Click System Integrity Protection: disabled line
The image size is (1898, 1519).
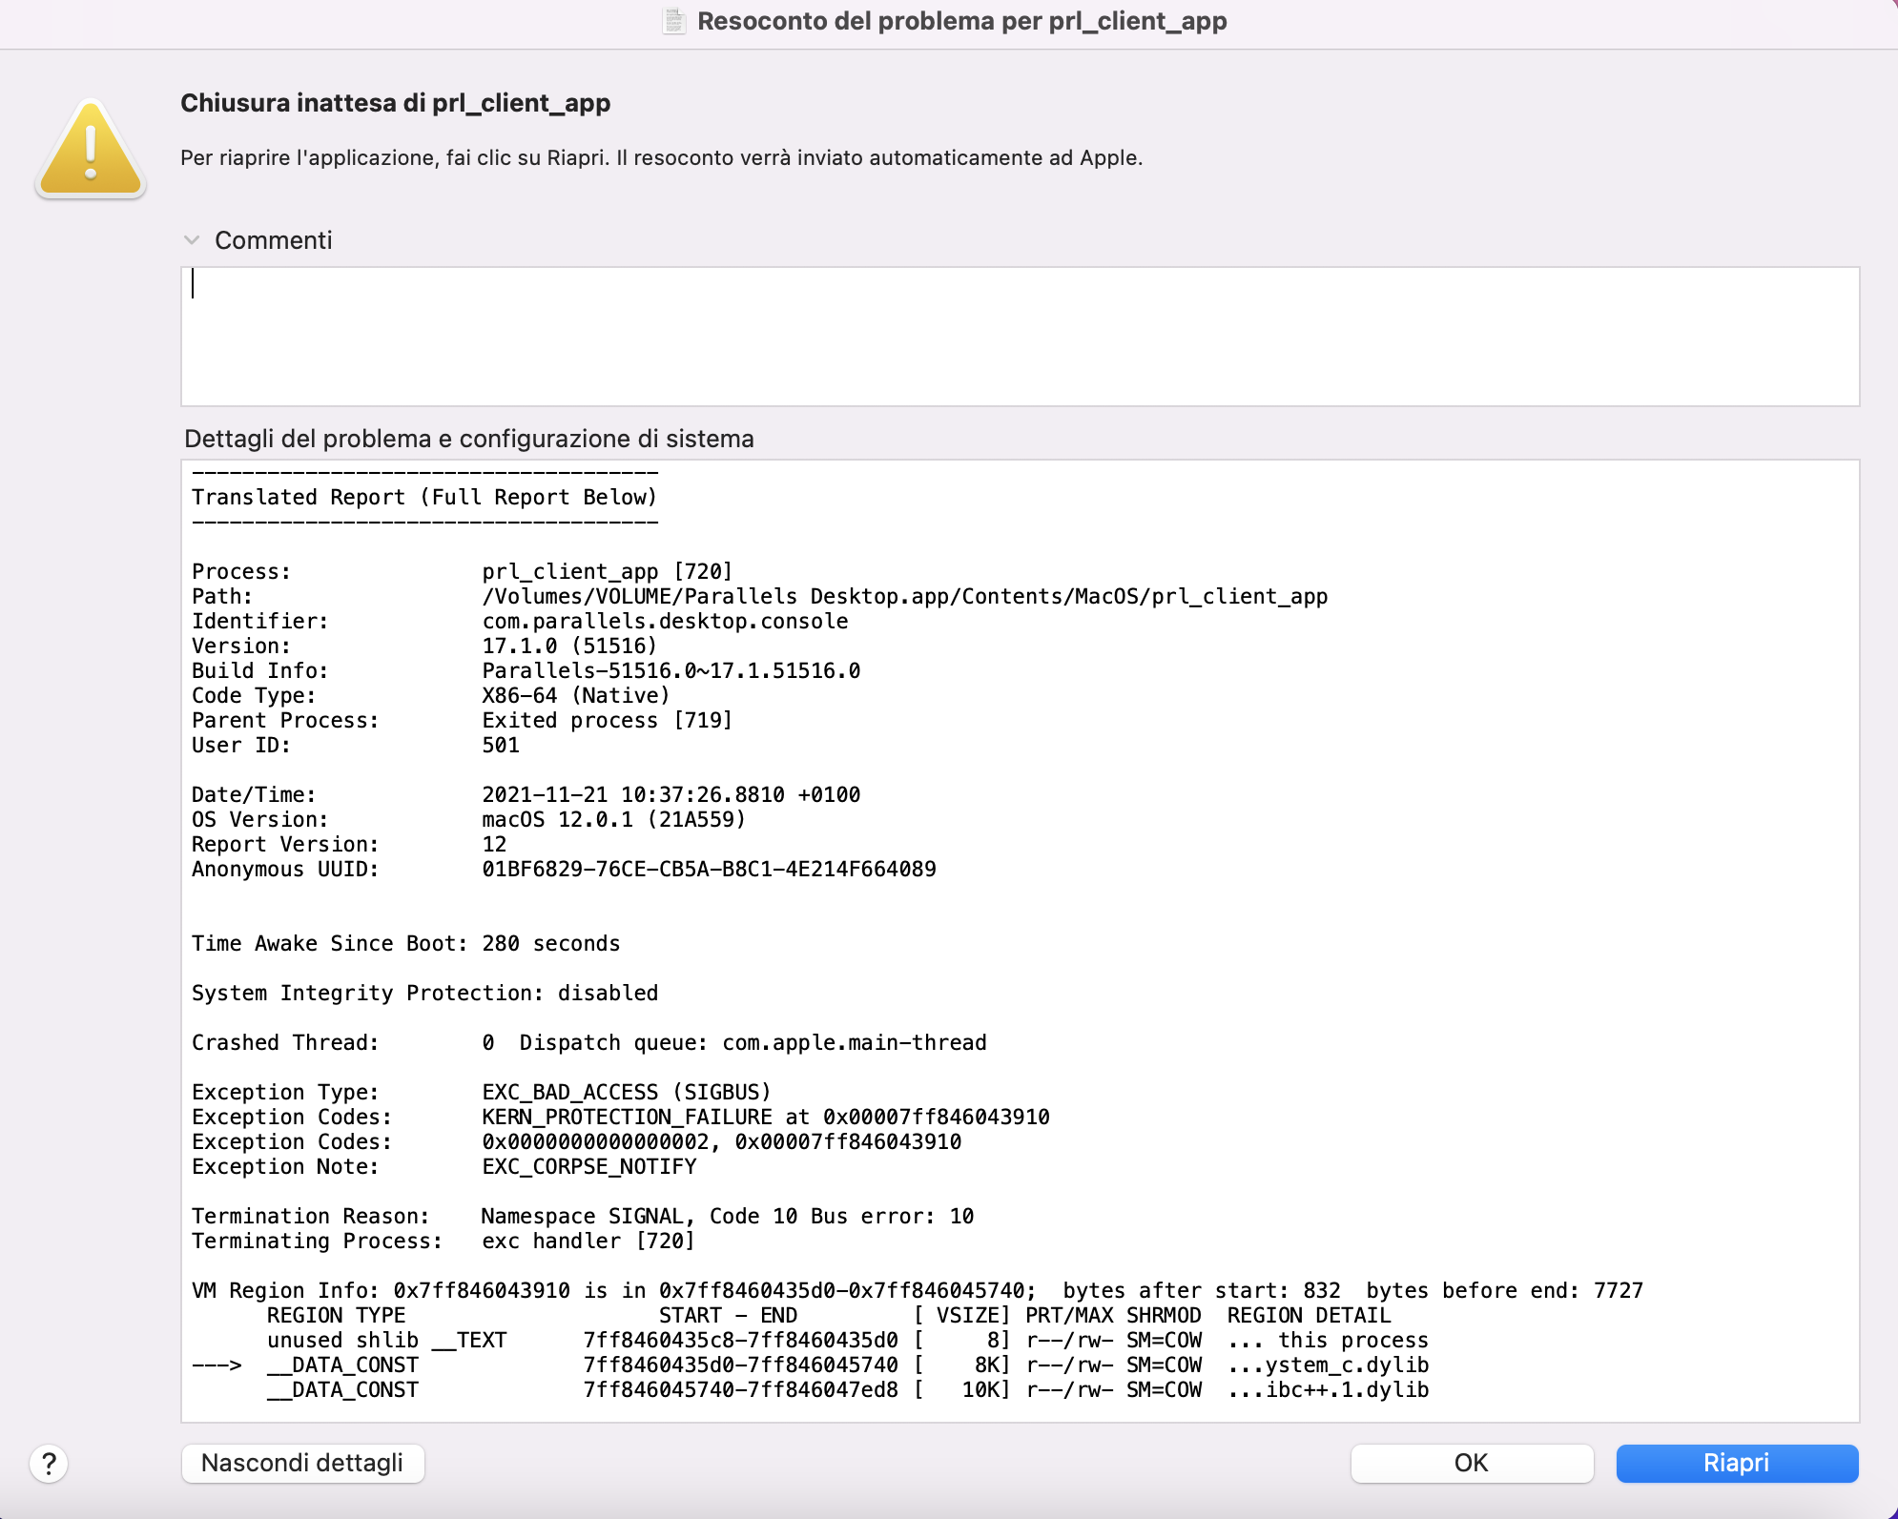[x=424, y=994]
